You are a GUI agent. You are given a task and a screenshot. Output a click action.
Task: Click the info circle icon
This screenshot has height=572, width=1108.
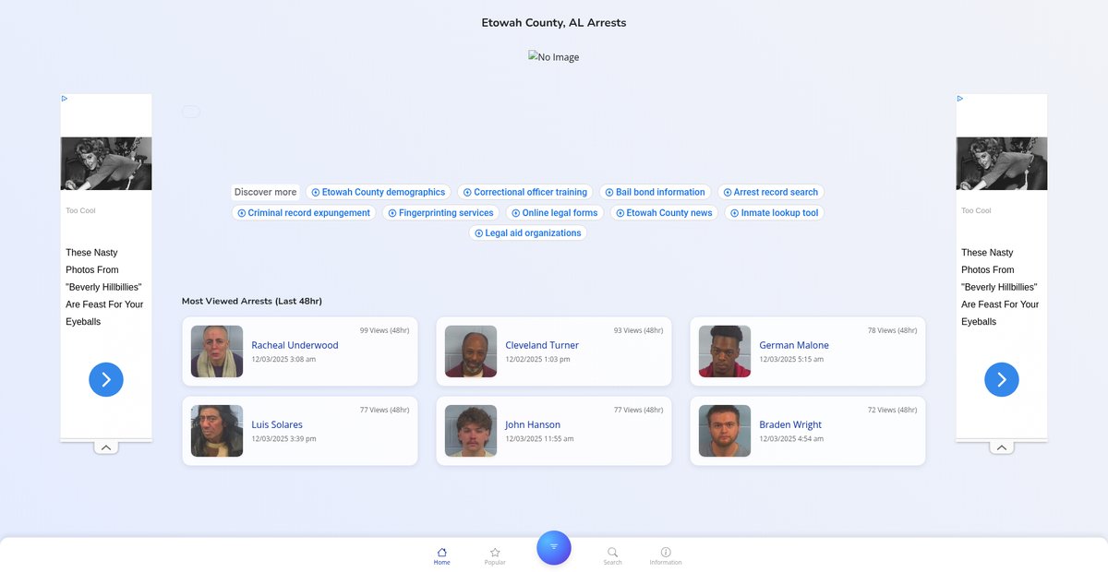point(666,552)
